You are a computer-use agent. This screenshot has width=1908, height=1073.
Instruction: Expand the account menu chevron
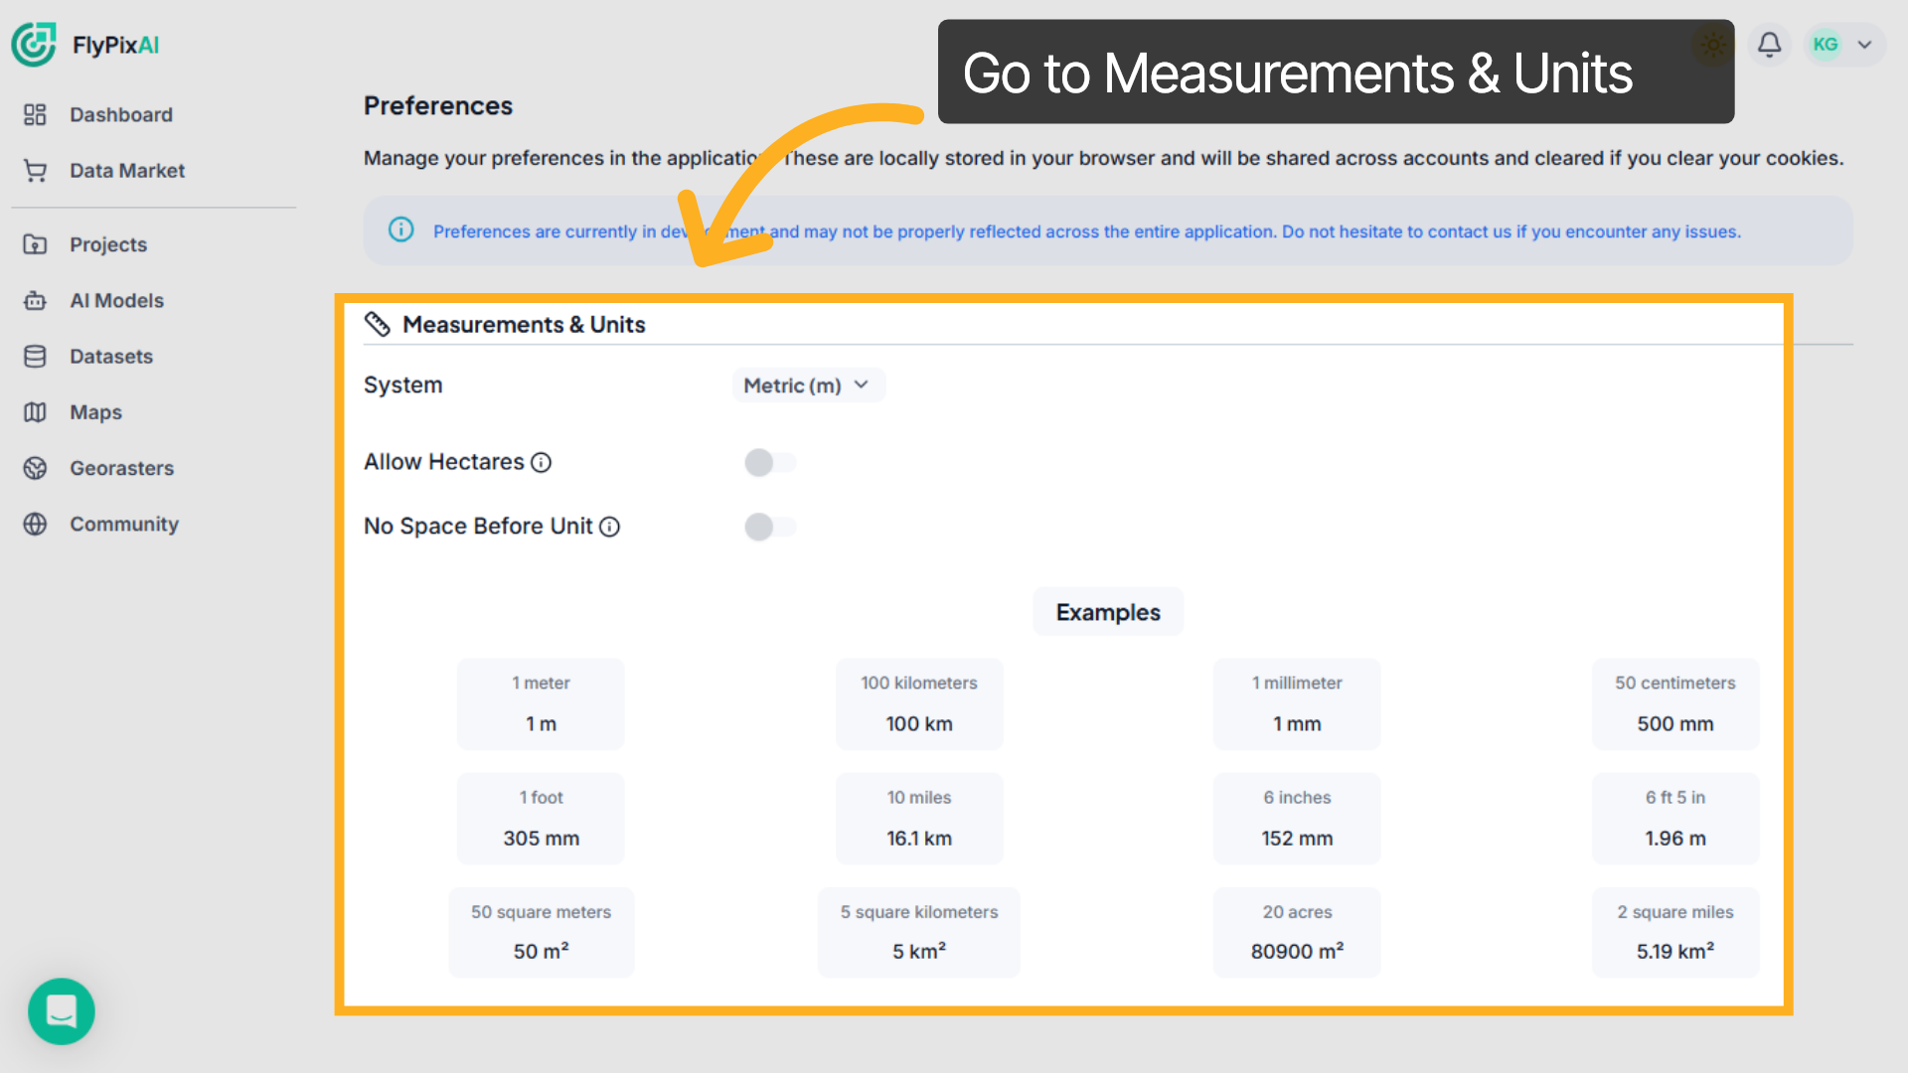[x=1864, y=45]
